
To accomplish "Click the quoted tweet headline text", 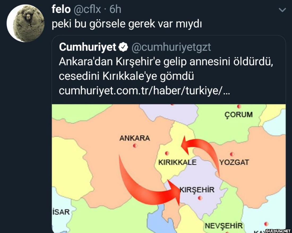I will coord(166,69).
